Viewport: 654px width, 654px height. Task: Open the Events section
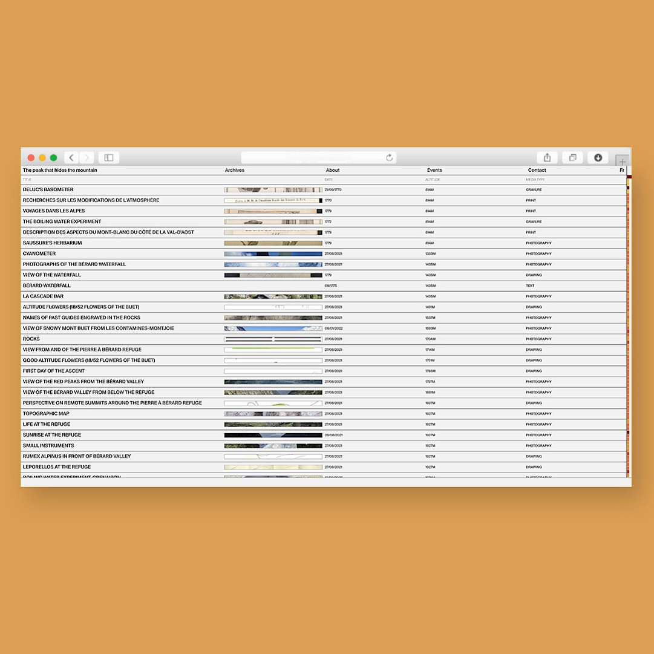coord(434,171)
